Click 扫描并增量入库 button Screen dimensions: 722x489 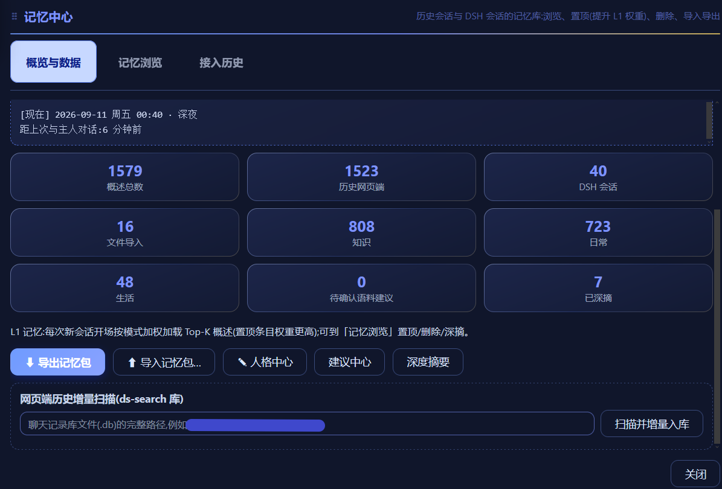click(651, 424)
